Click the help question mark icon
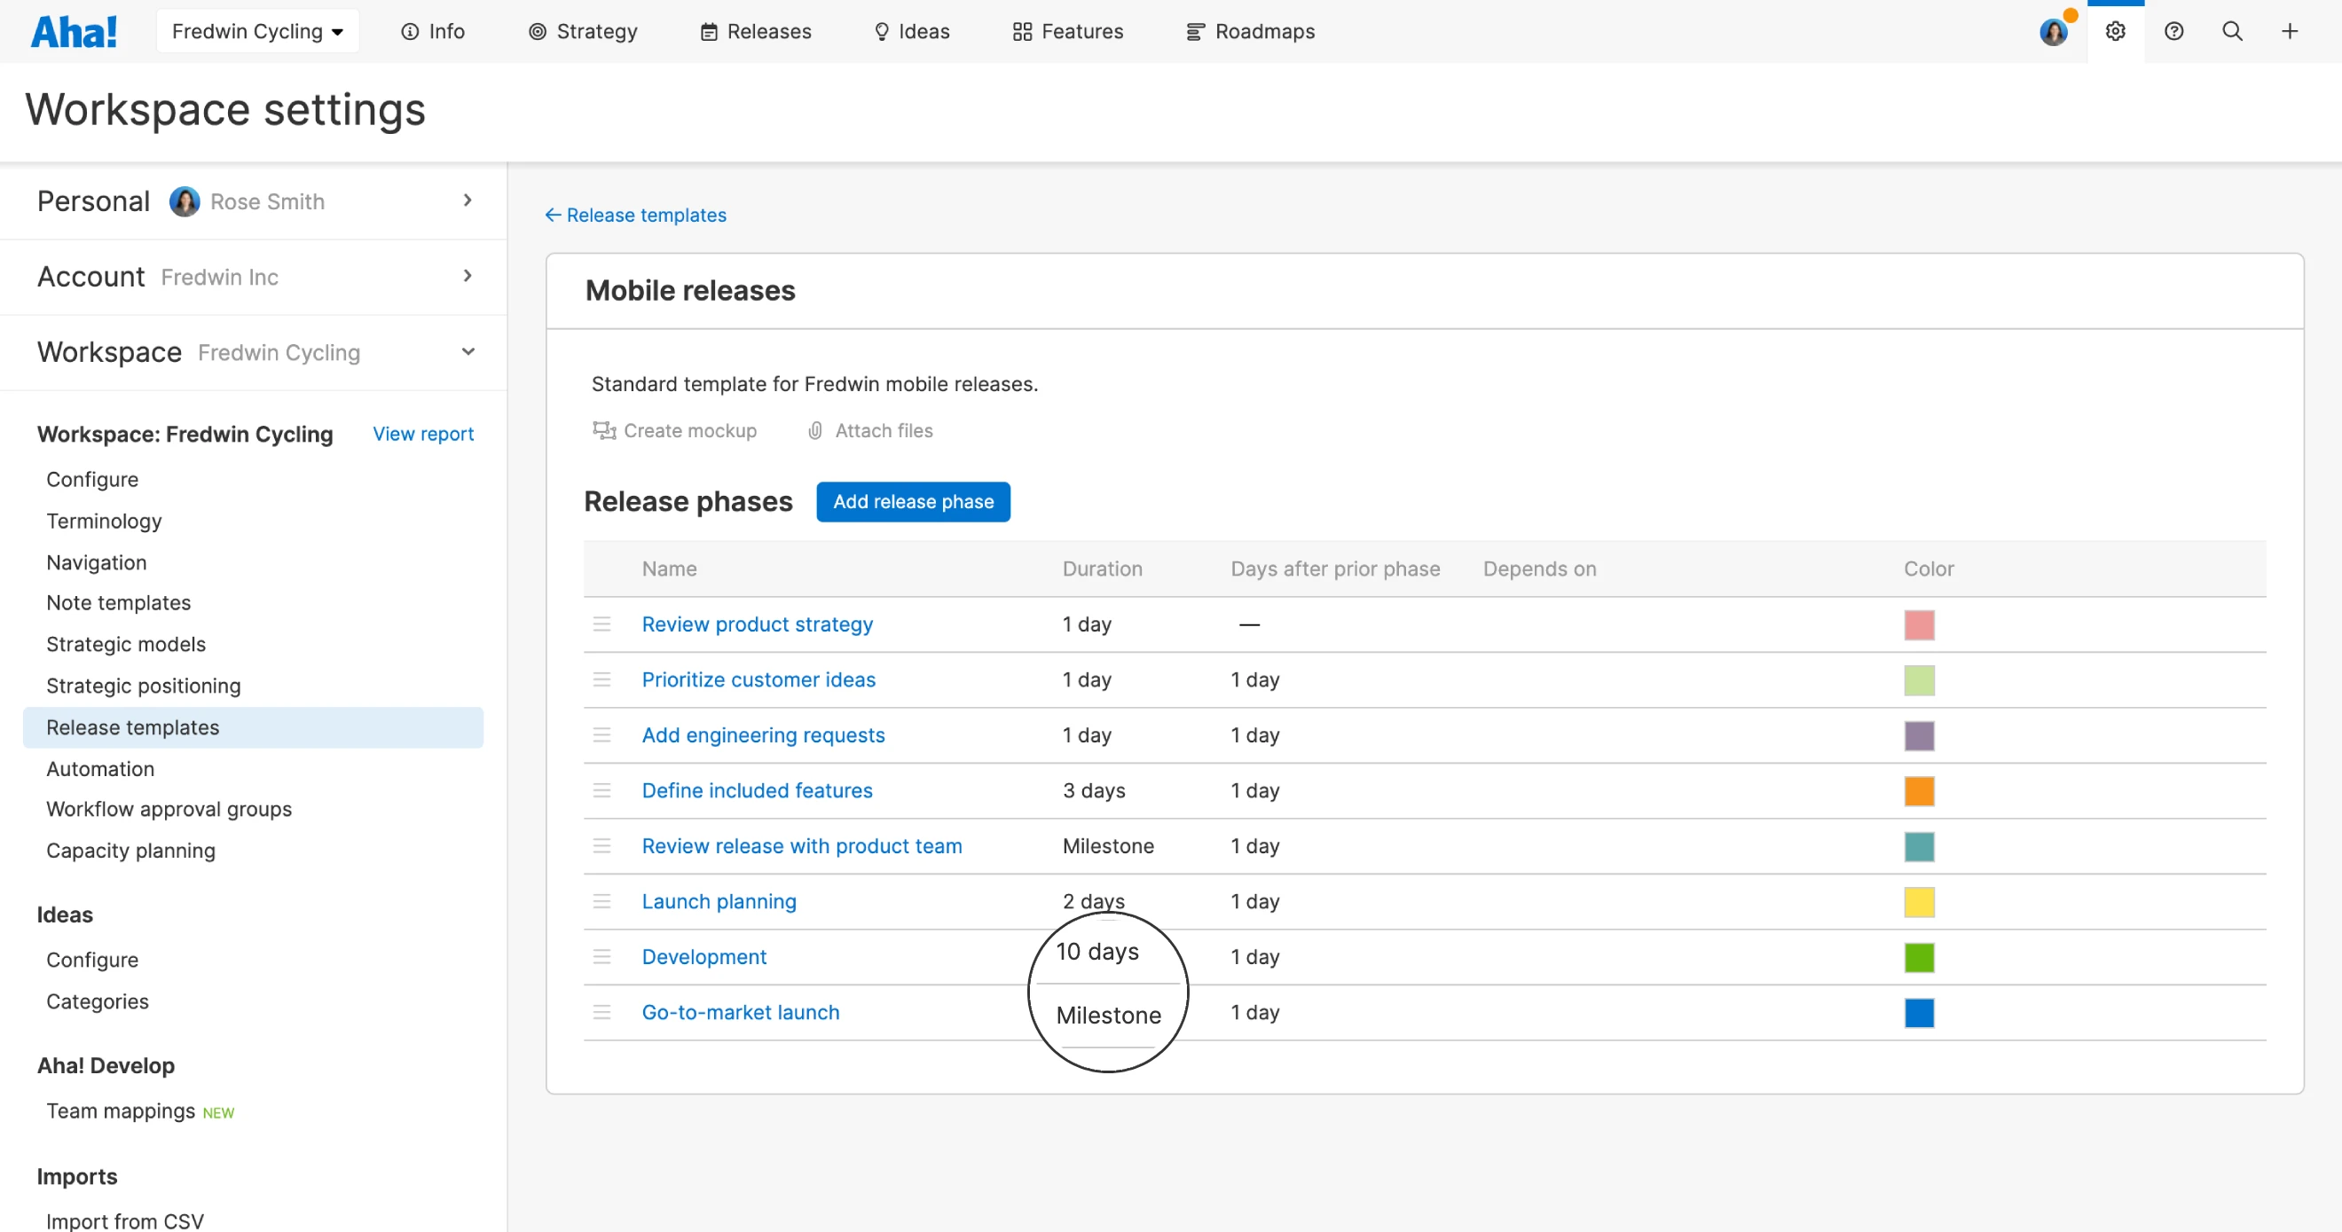 (x=2173, y=32)
